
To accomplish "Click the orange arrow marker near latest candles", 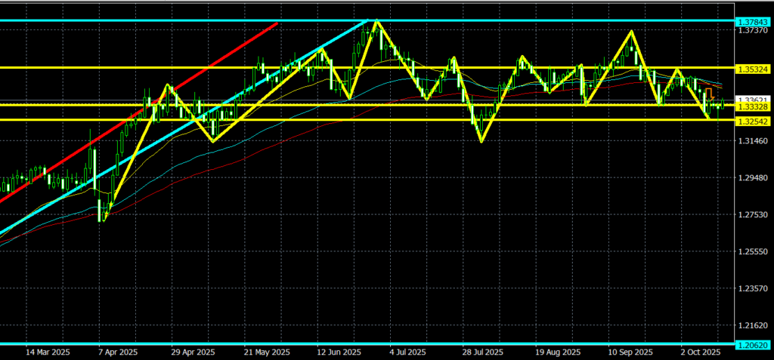I will (711, 95).
